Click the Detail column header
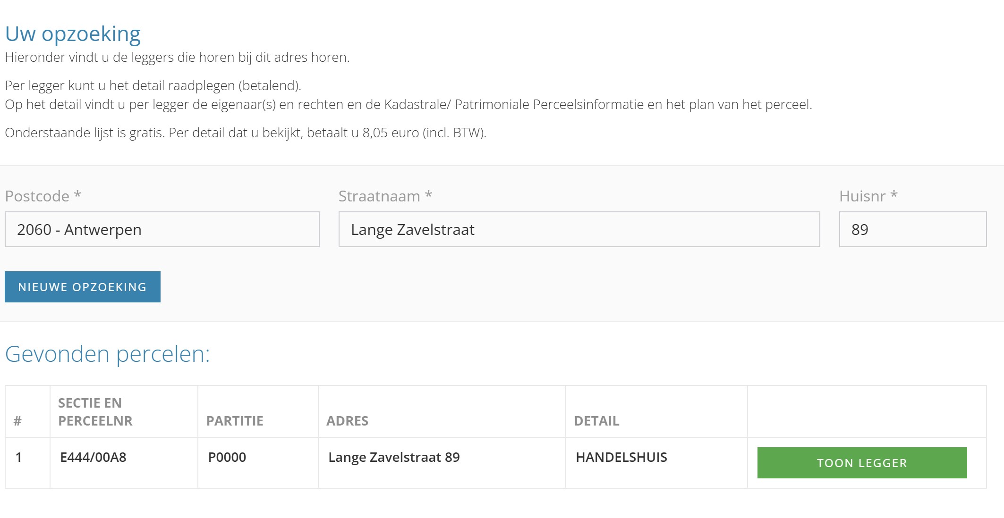This screenshot has height=518, width=1004. click(596, 421)
